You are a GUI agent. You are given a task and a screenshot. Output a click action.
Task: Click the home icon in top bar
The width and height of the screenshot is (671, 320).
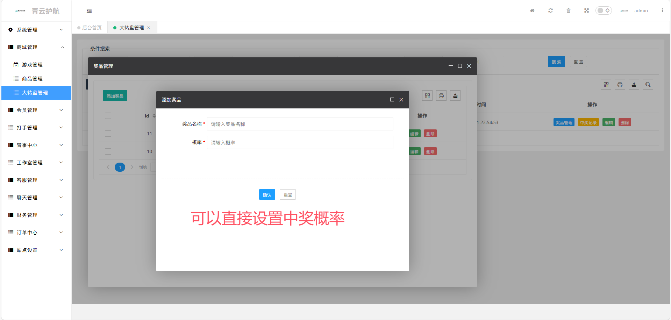pyautogui.click(x=532, y=10)
